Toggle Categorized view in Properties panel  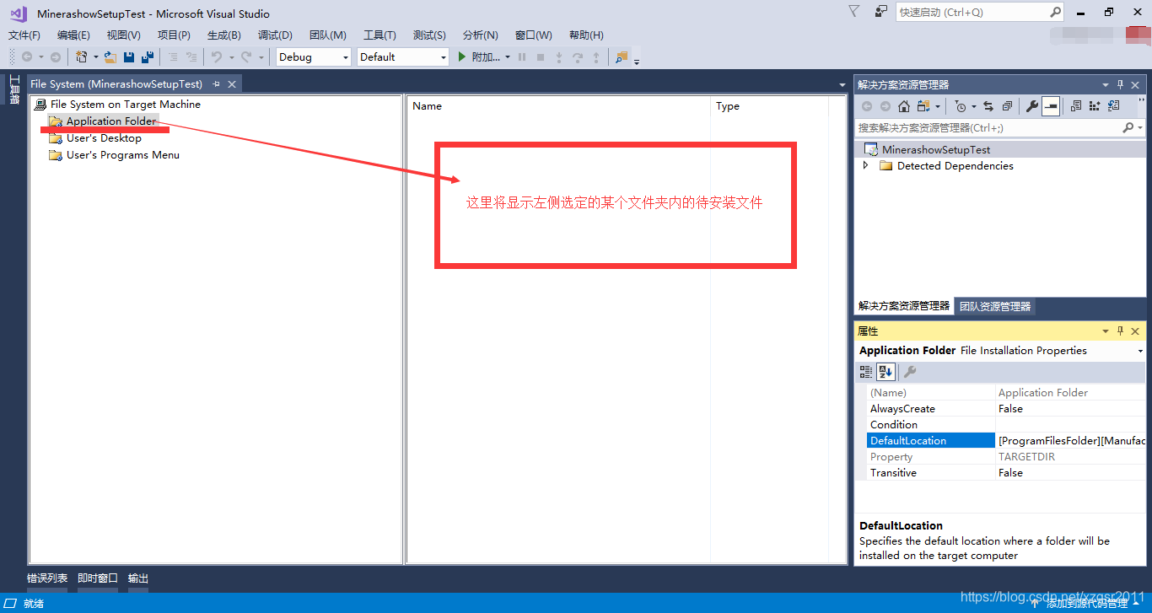pyautogui.click(x=866, y=372)
